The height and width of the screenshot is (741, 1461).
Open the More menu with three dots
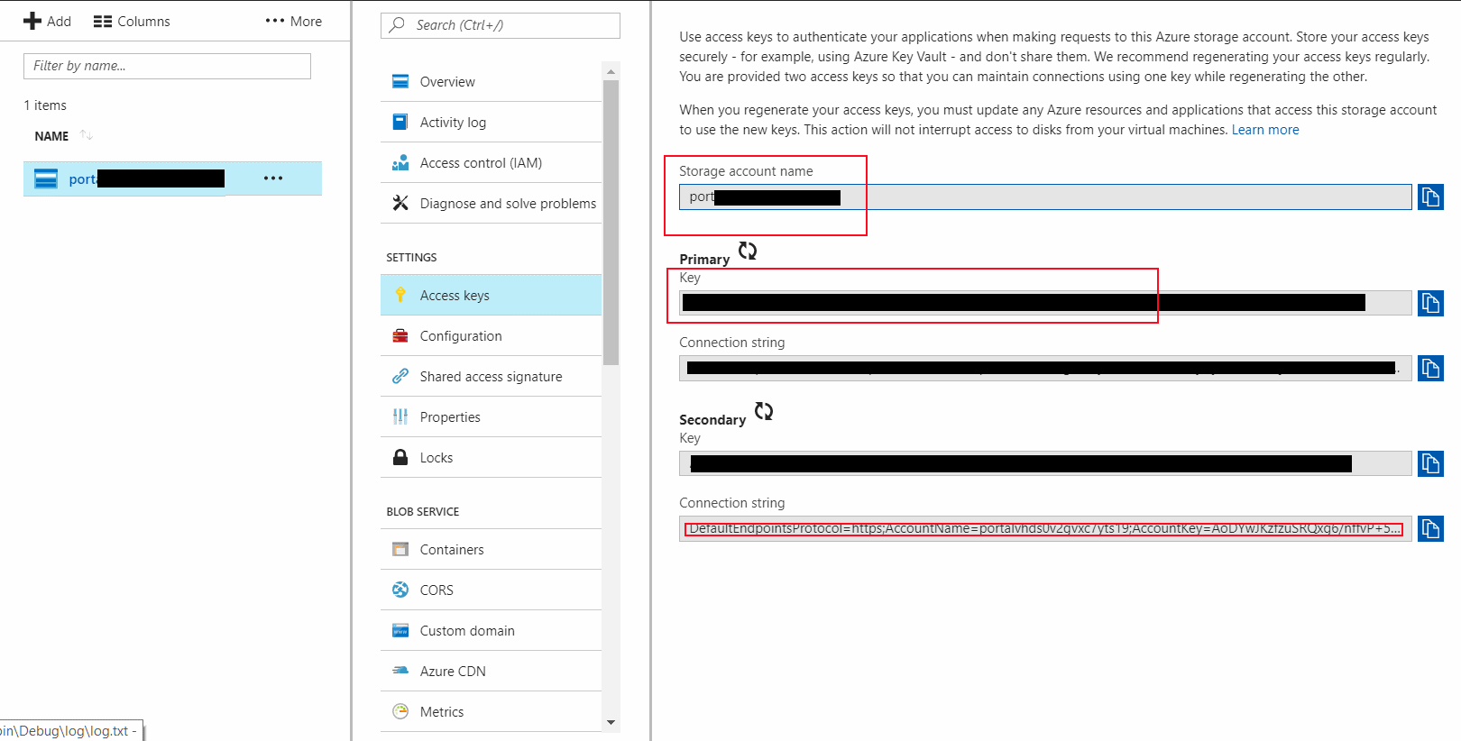294,21
